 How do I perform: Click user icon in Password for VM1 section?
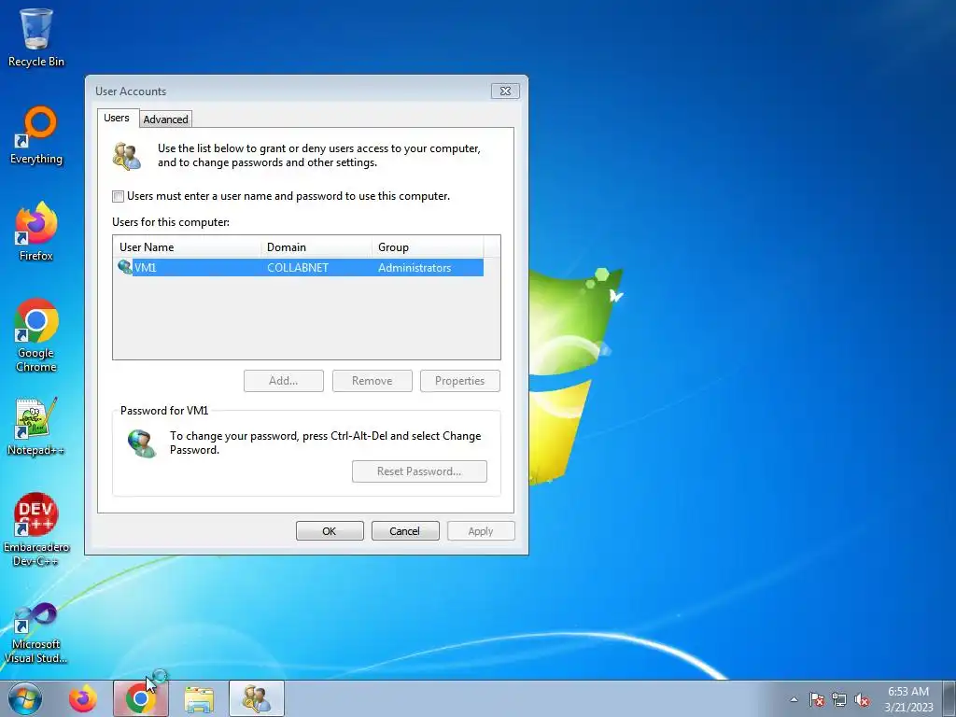pyautogui.click(x=142, y=443)
